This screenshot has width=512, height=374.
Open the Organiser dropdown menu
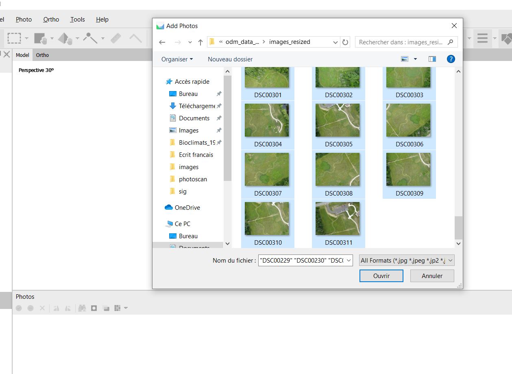point(176,59)
